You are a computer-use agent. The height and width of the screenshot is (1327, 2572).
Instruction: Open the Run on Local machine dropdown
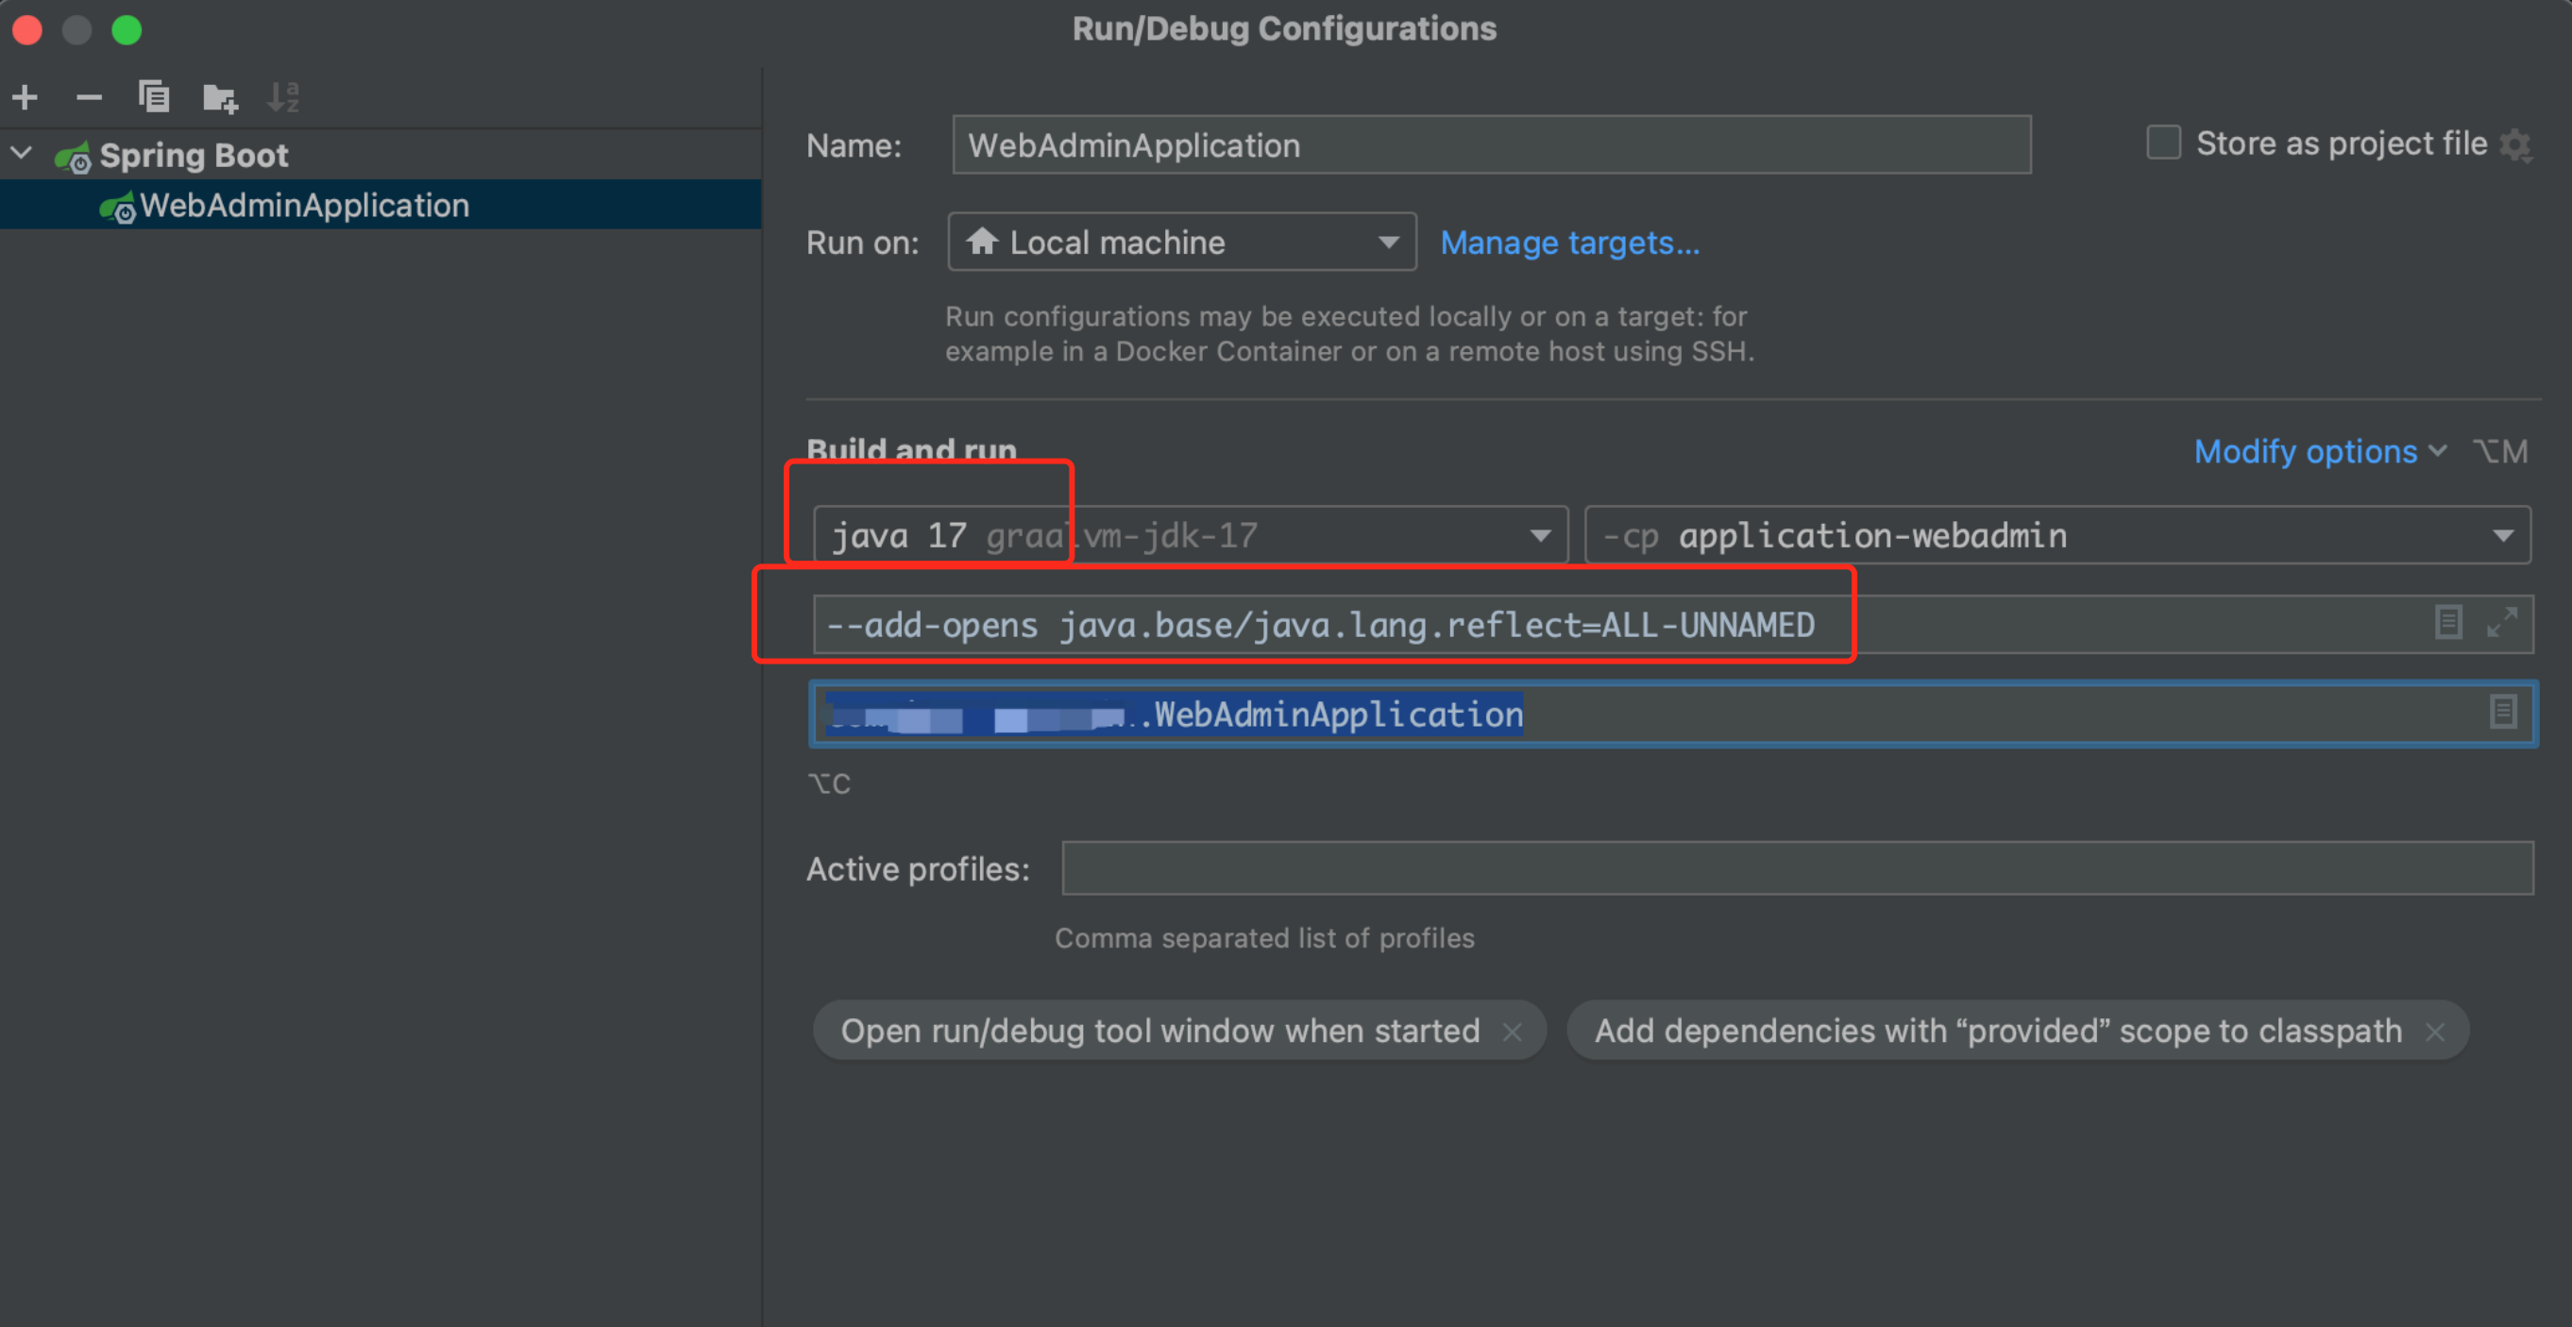pos(1181,242)
